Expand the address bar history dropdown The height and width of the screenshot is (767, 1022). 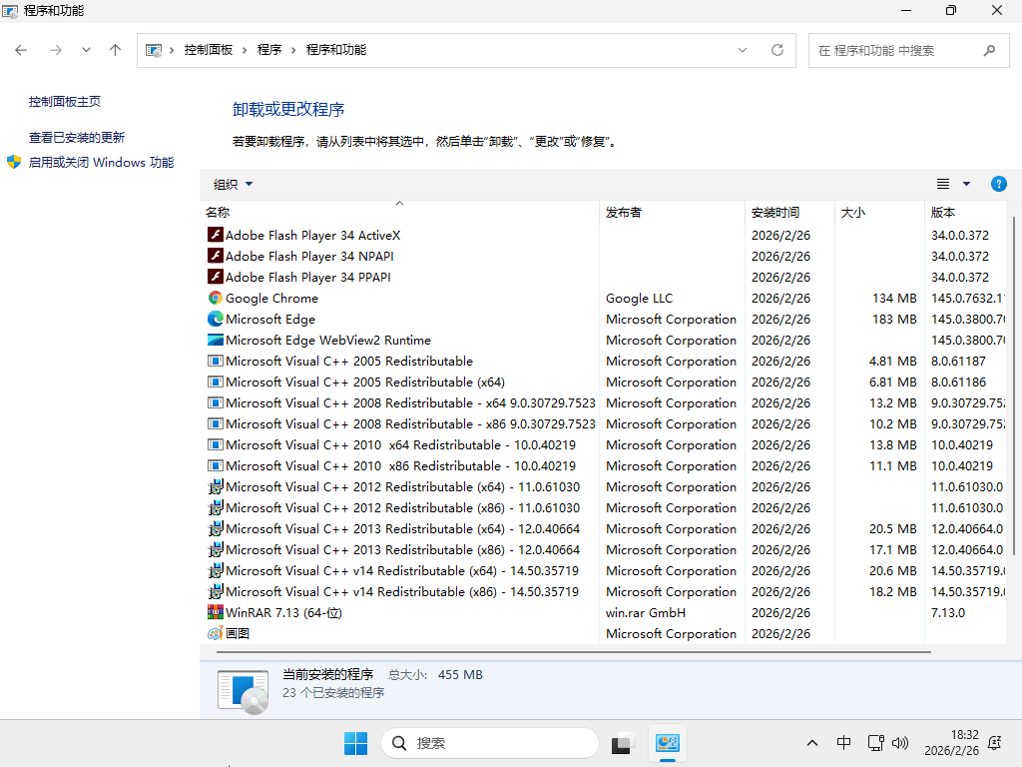point(743,50)
